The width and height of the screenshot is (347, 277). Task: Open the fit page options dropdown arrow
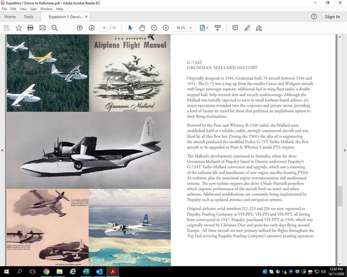207,28
